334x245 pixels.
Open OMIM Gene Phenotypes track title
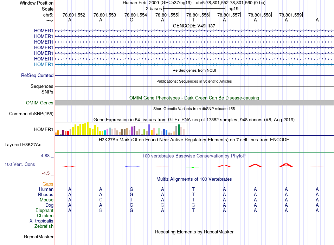194,98
